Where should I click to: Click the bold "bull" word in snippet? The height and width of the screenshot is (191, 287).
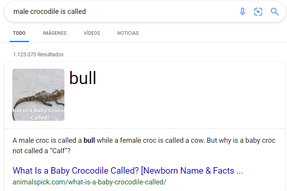89,140
